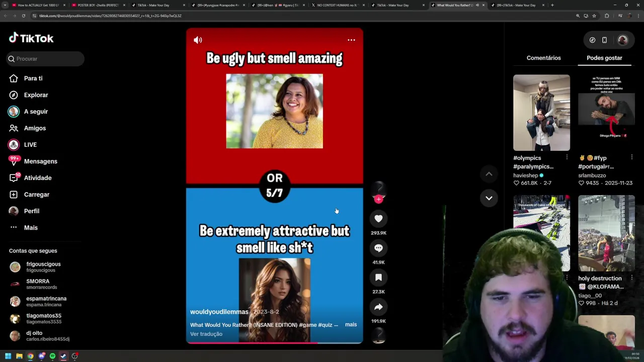Switch to How to ACTUALLY Get 1000 tab

(x=38, y=5)
